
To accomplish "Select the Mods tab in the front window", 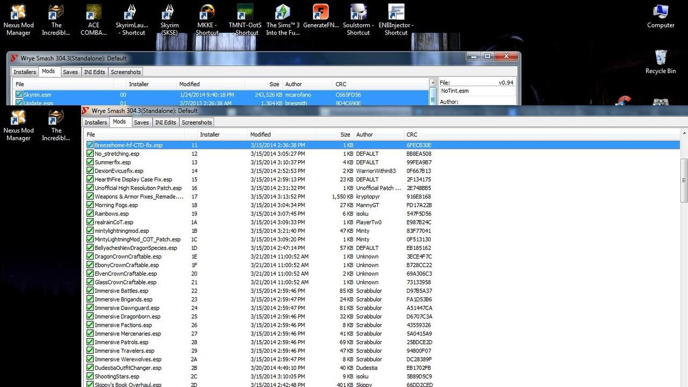I will click(x=119, y=122).
